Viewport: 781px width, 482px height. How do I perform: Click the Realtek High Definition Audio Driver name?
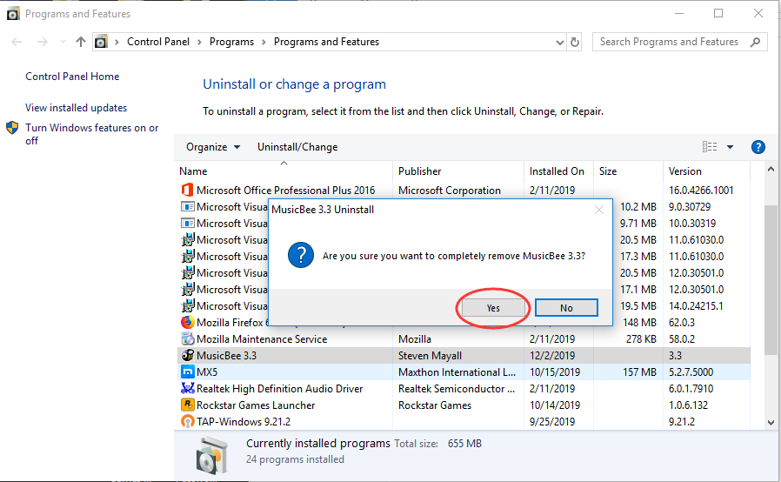[279, 388]
